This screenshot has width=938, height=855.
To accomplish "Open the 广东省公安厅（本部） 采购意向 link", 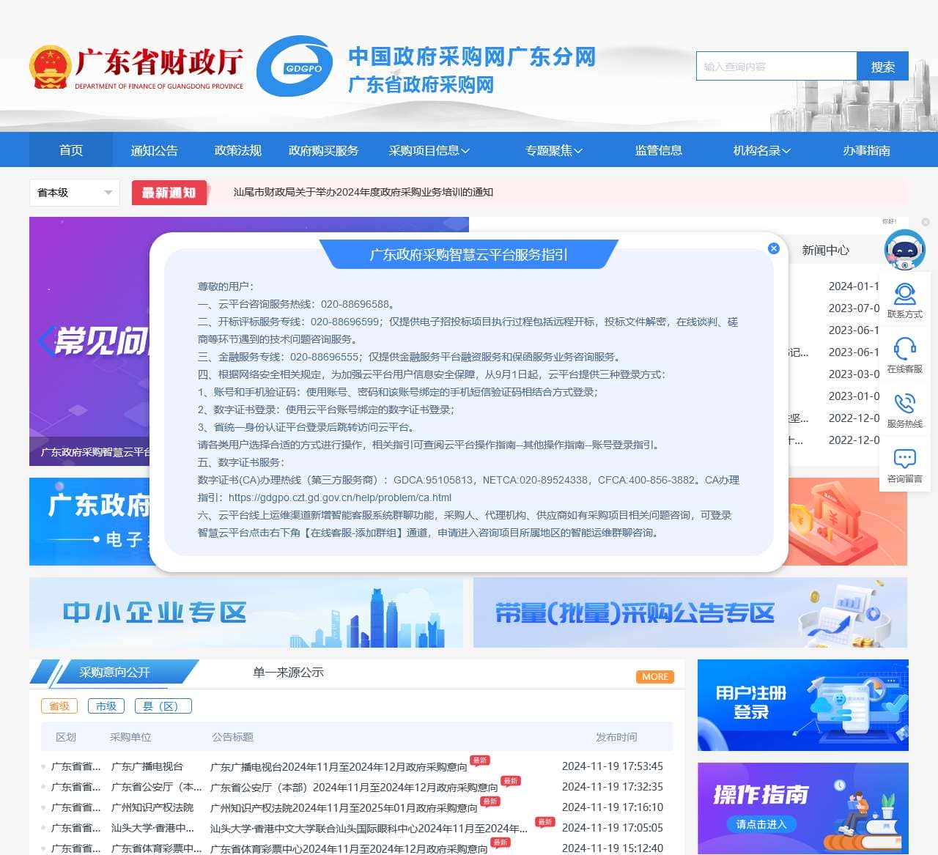I will (354, 788).
